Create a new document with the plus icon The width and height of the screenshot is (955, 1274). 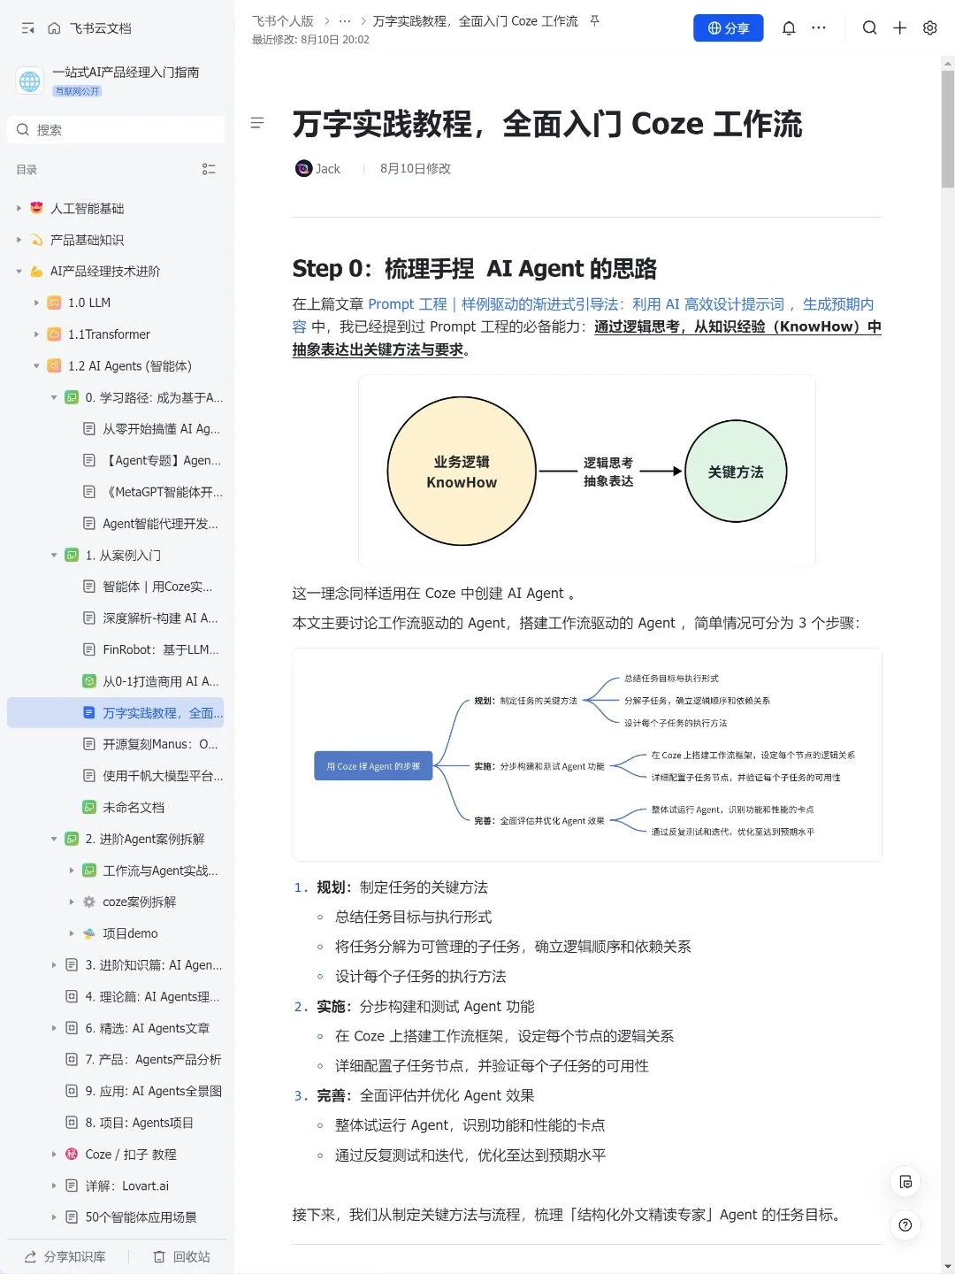[x=899, y=28]
